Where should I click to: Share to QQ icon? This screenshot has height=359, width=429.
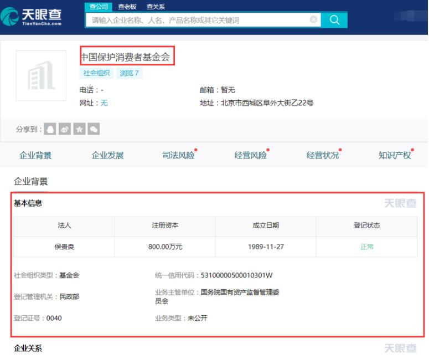click(50, 129)
